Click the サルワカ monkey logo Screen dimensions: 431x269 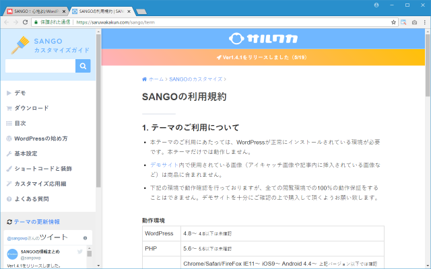[263, 39]
